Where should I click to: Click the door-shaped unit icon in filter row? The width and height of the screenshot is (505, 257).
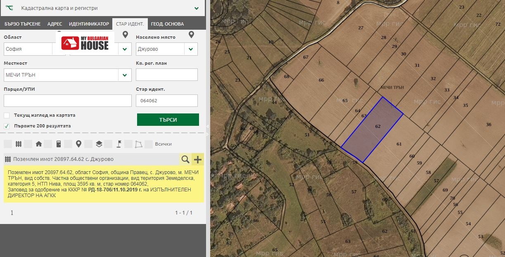pyautogui.click(x=59, y=144)
